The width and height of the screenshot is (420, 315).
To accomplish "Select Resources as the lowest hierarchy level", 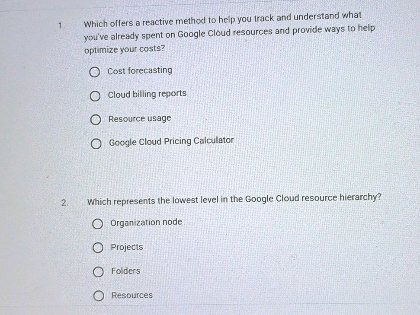I will click(99, 296).
